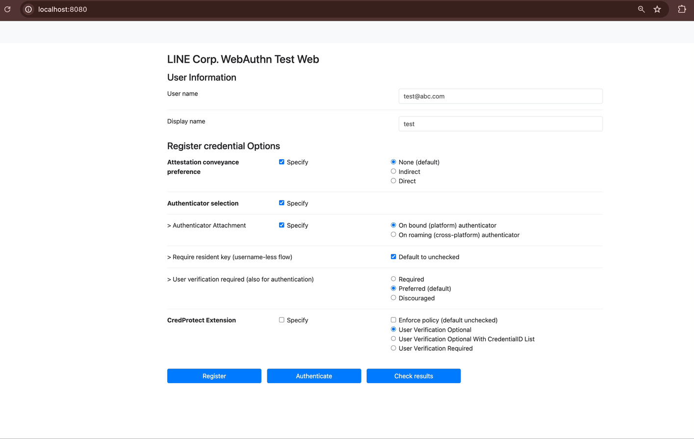
Task: Select the Direct attestation option
Action: (393, 181)
